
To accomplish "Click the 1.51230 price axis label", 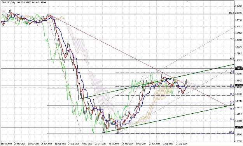I will 239,107.
